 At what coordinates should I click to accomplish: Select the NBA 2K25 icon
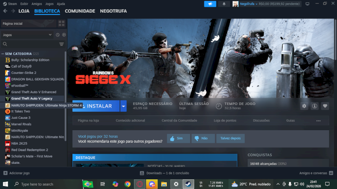point(8,144)
